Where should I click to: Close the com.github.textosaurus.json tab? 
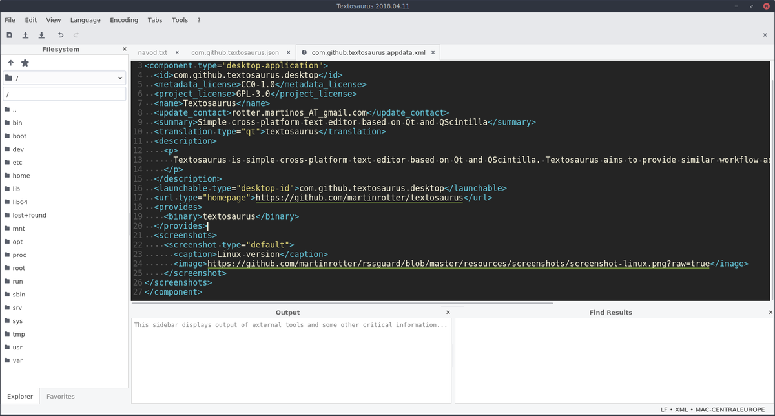point(289,52)
